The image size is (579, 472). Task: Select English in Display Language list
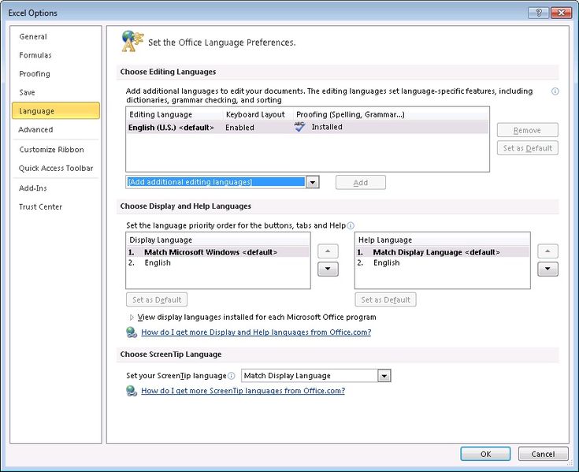click(218, 262)
